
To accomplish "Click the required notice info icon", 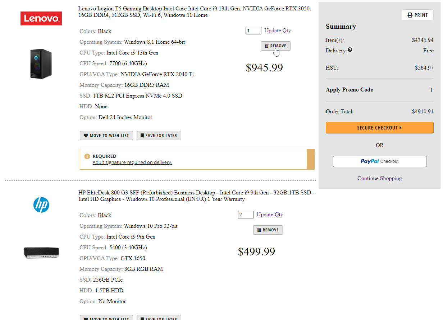I will pyautogui.click(x=87, y=156).
